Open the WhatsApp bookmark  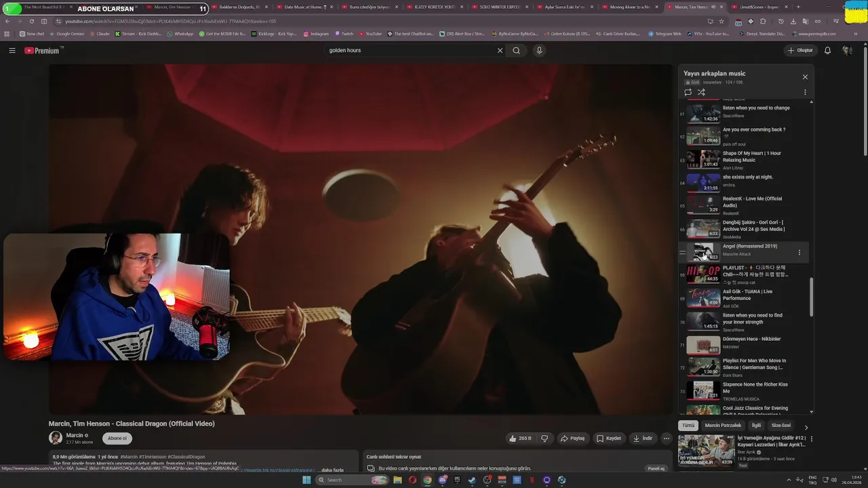(180, 33)
